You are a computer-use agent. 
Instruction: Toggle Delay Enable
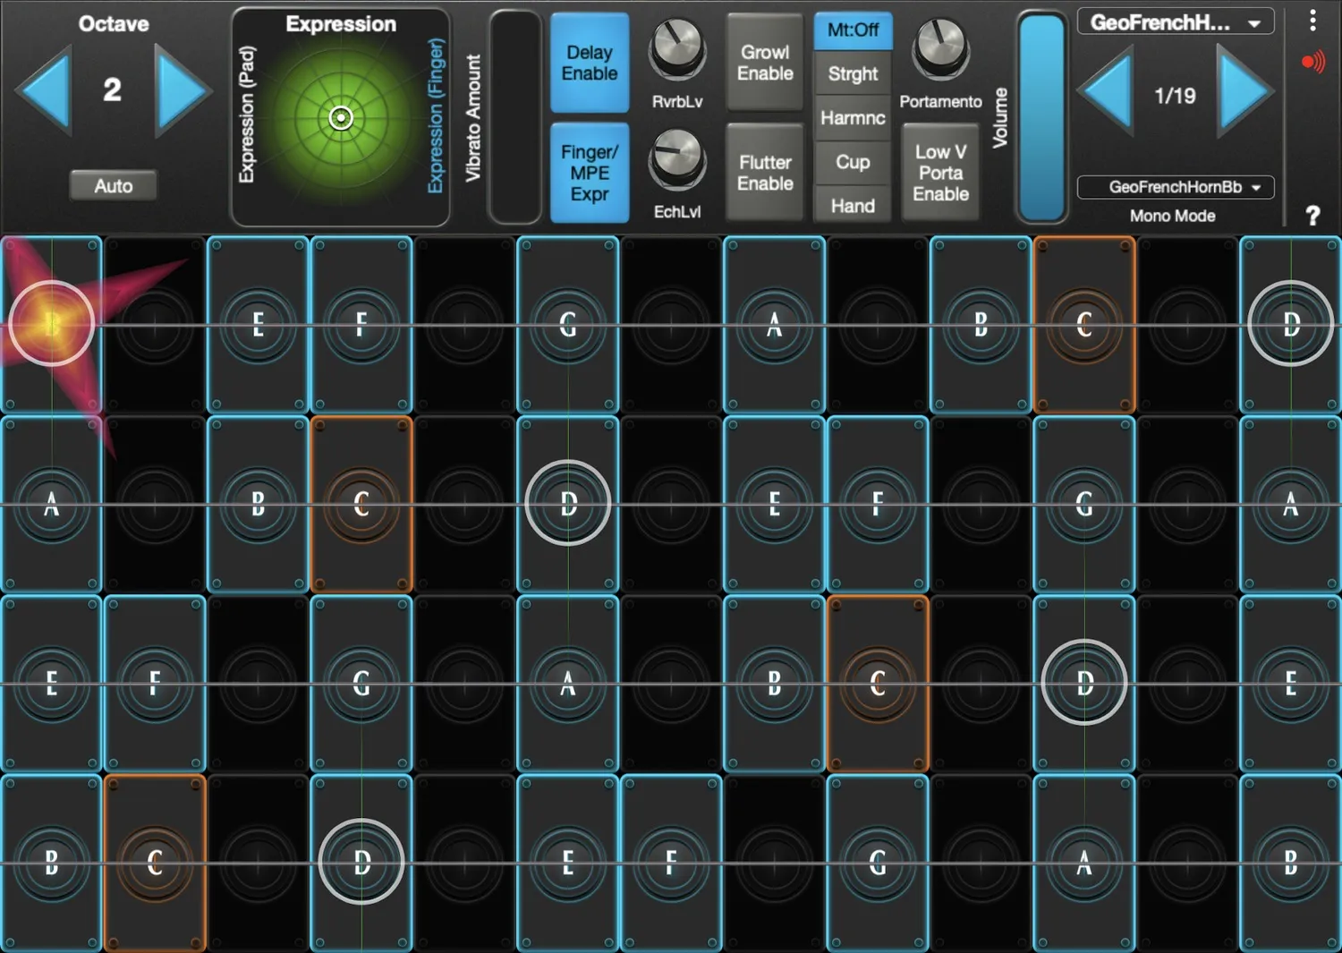click(x=590, y=63)
